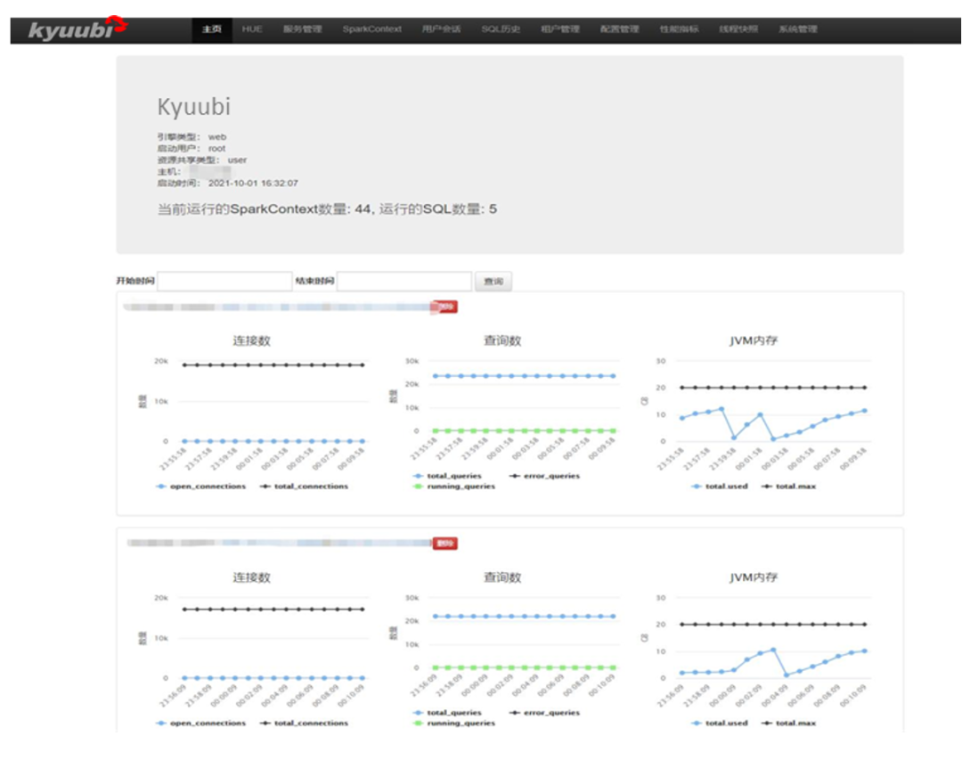962x777 pixels.
Task: Click the 连接数 title in the lower panel
Action: [251, 577]
